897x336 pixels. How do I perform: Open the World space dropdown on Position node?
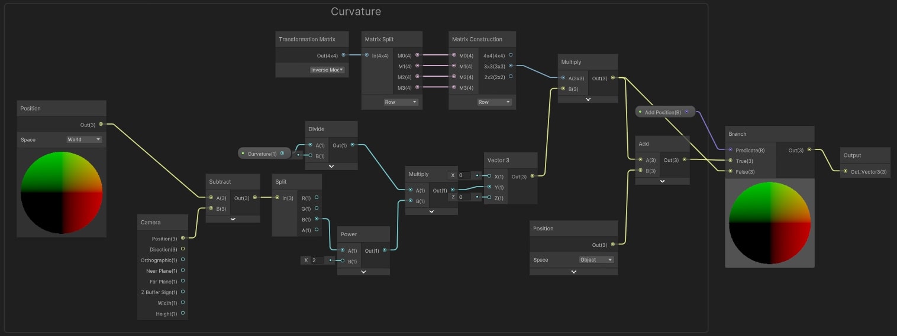84,140
